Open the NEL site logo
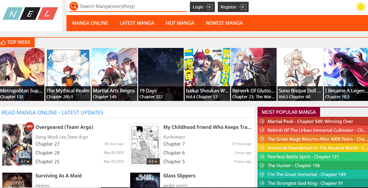The height and width of the screenshot is (188, 368). click(x=30, y=14)
